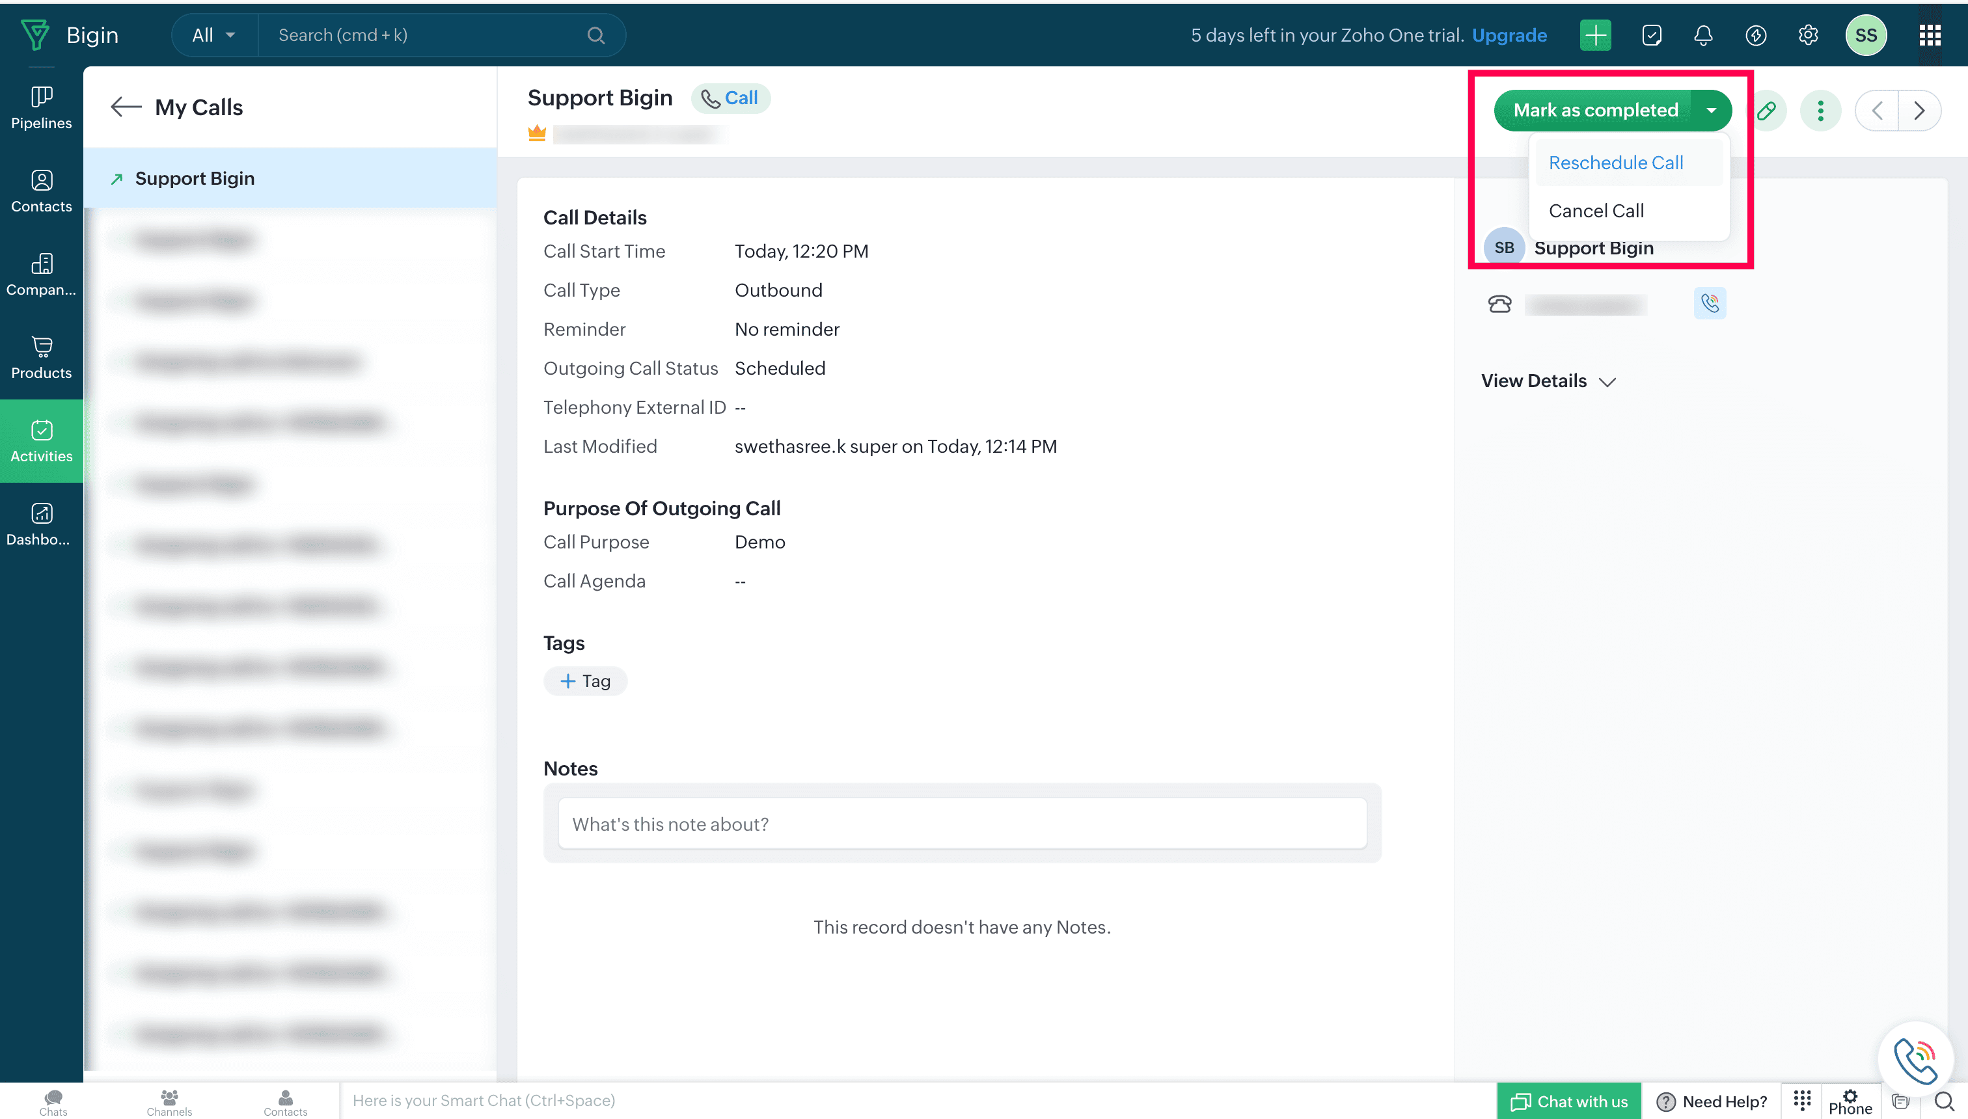Open the Products module in sidebar
The image size is (1968, 1119).
pos(42,357)
